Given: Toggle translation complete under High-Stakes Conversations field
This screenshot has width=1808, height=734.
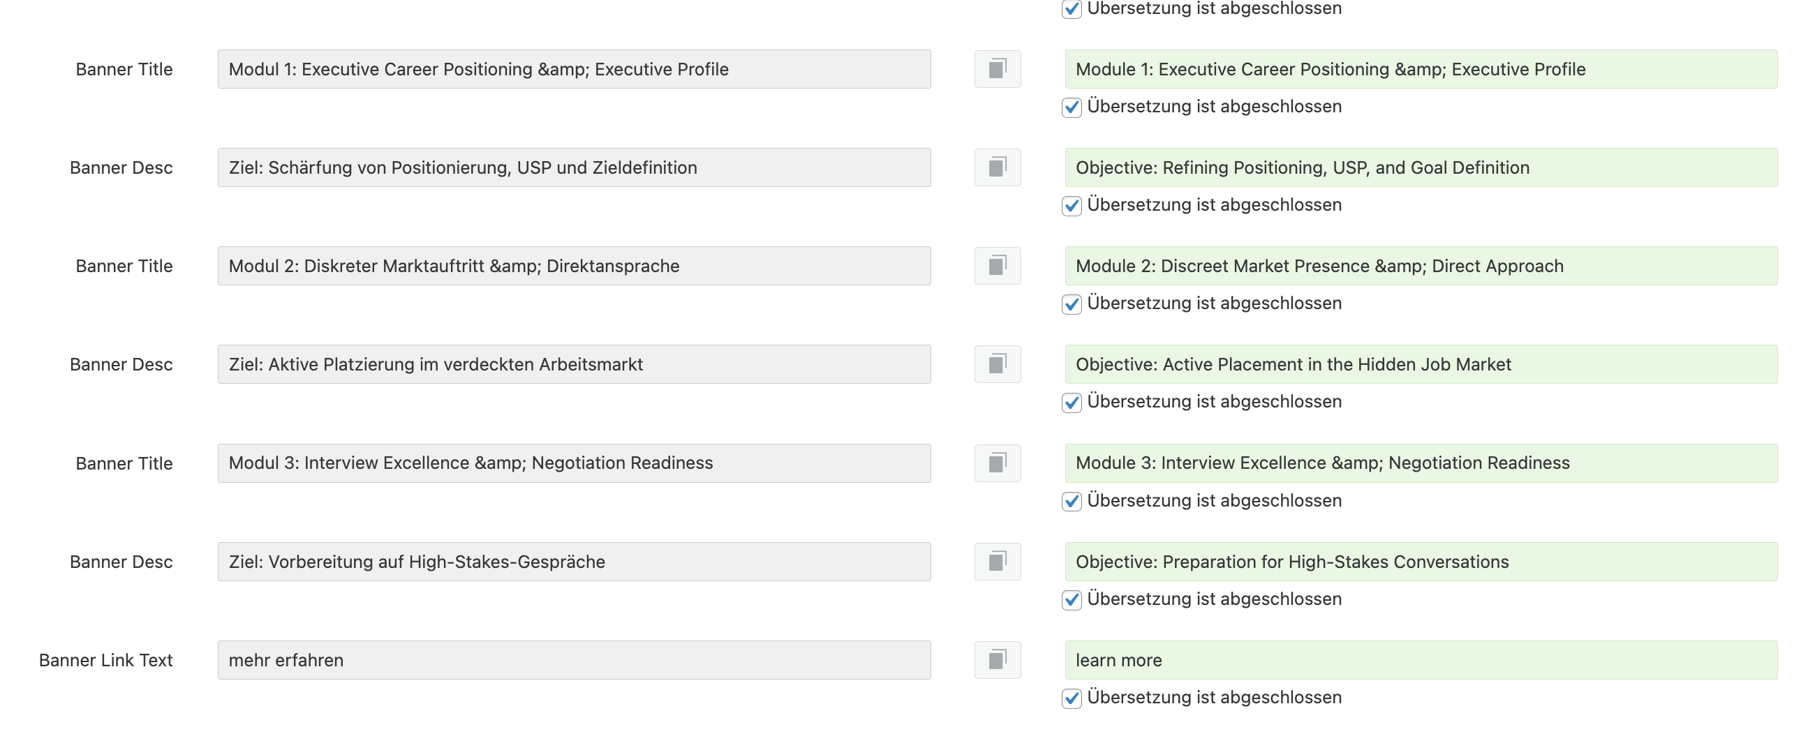Looking at the screenshot, I should 1071,599.
